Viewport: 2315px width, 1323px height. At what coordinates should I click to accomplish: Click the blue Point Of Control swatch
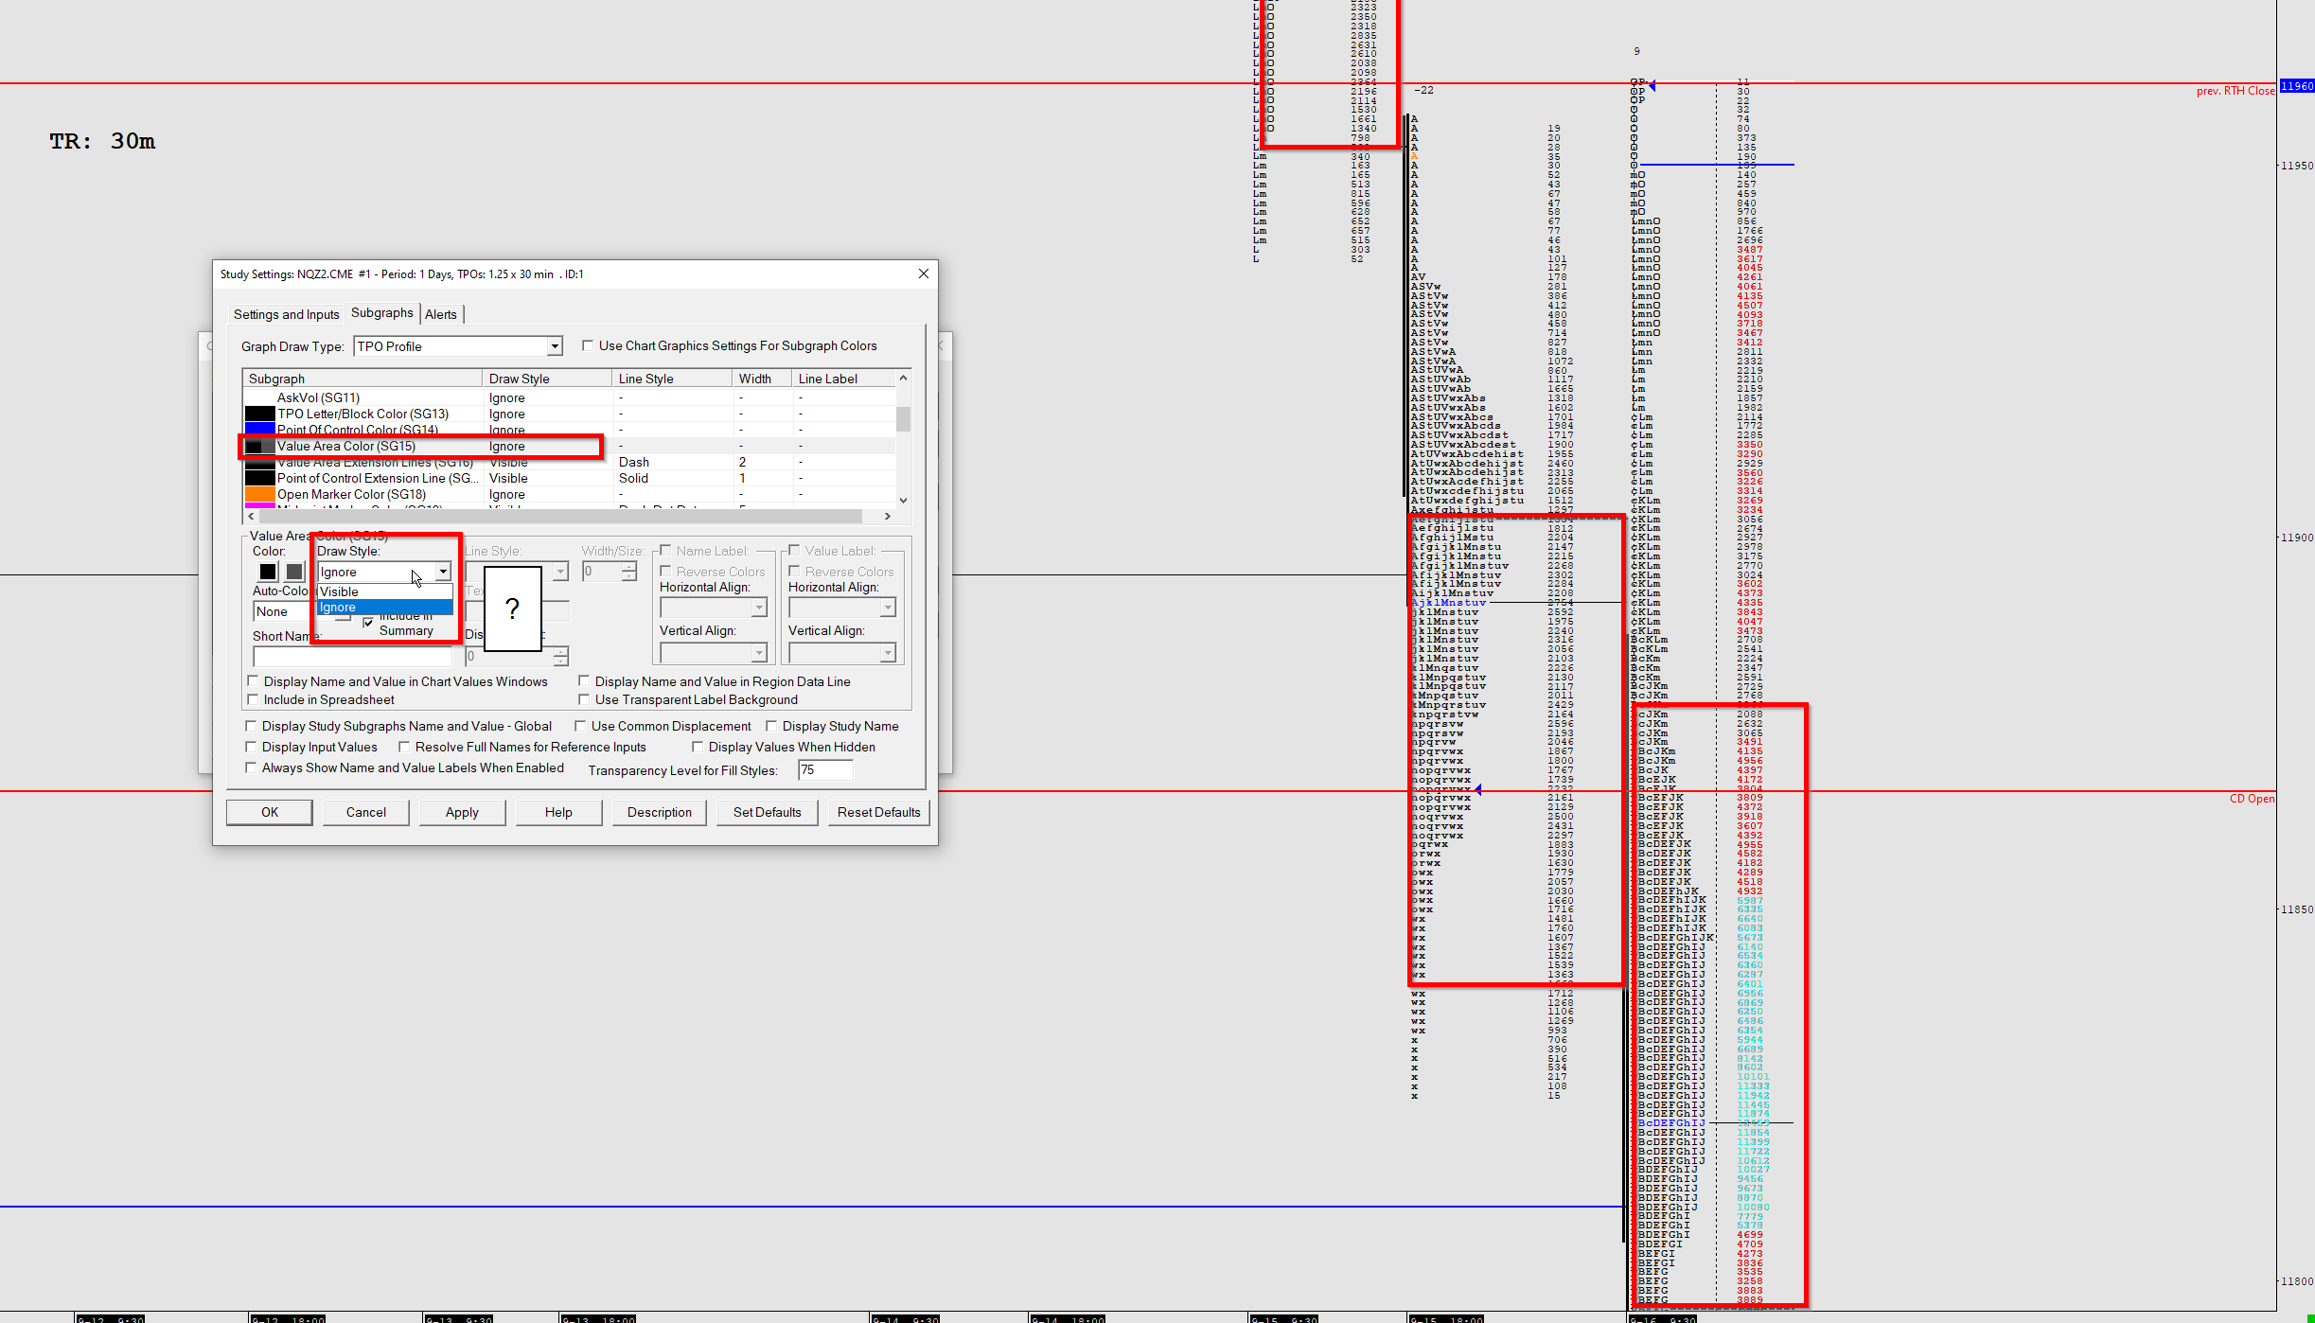259,430
